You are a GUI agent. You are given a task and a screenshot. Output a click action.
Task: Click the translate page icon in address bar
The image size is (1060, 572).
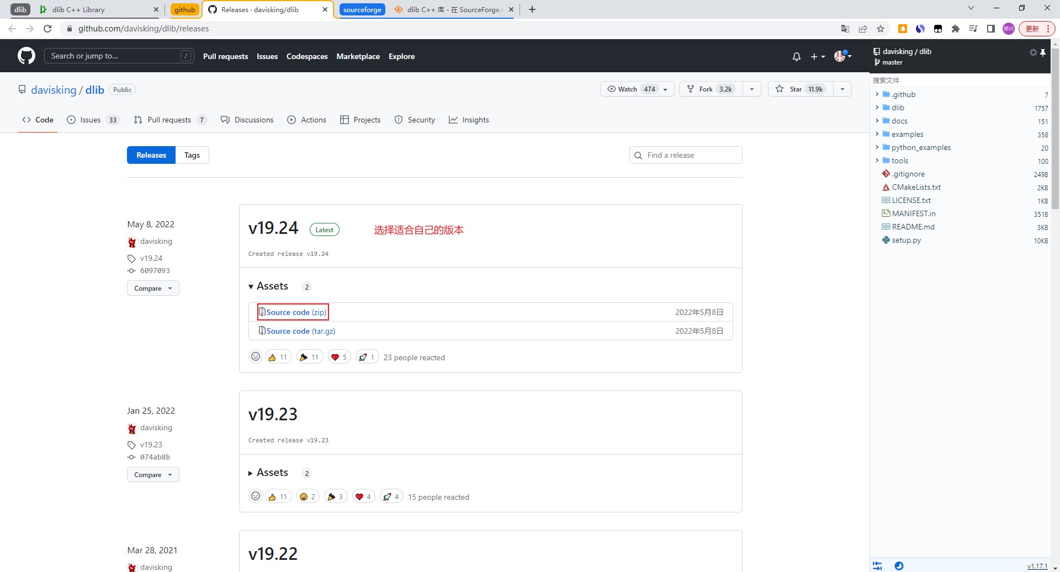point(845,29)
